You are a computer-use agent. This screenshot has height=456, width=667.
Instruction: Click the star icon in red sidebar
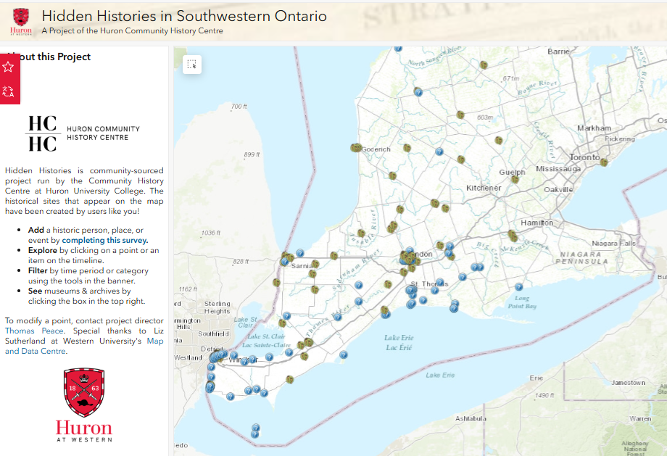[9, 67]
